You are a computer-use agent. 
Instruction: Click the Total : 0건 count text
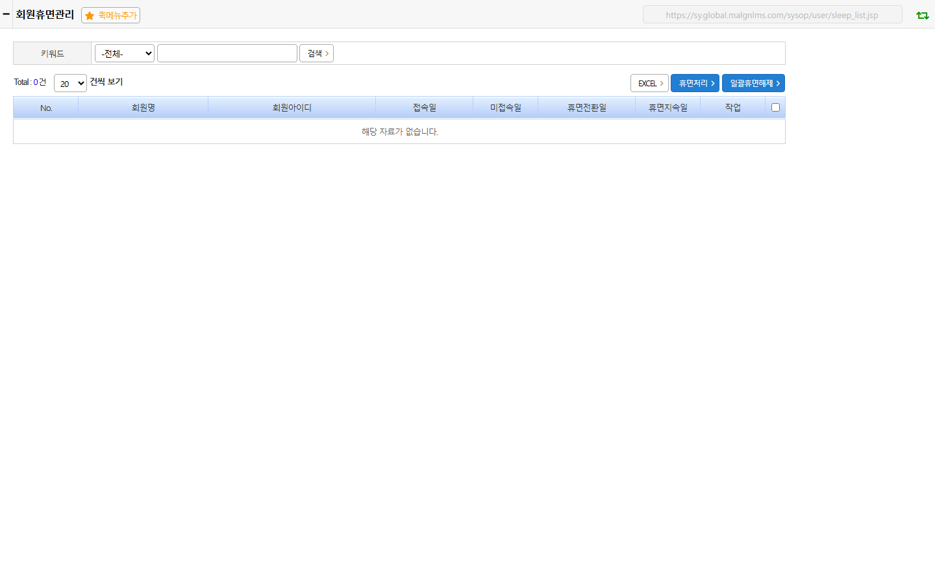click(x=30, y=82)
